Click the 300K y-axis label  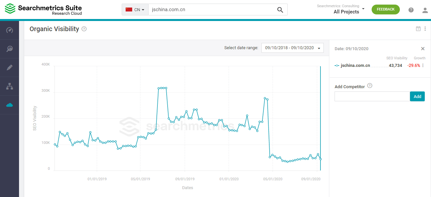pos(46,90)
